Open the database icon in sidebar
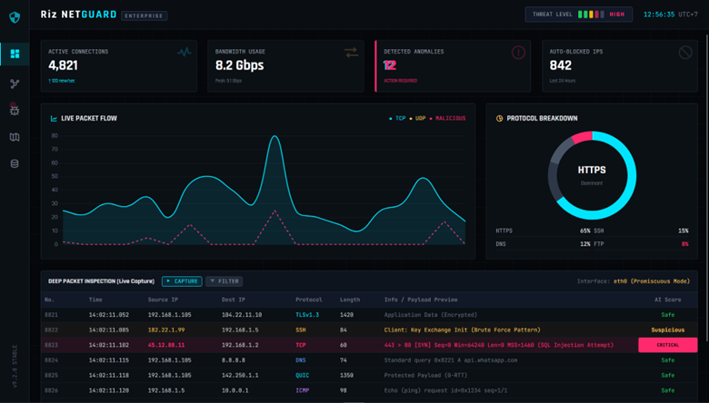 [15, 164]
